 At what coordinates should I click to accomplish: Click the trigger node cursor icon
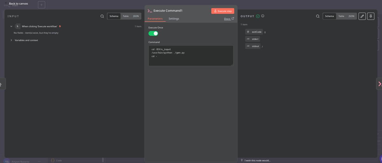pyautogui.click(x=18, y=26)
